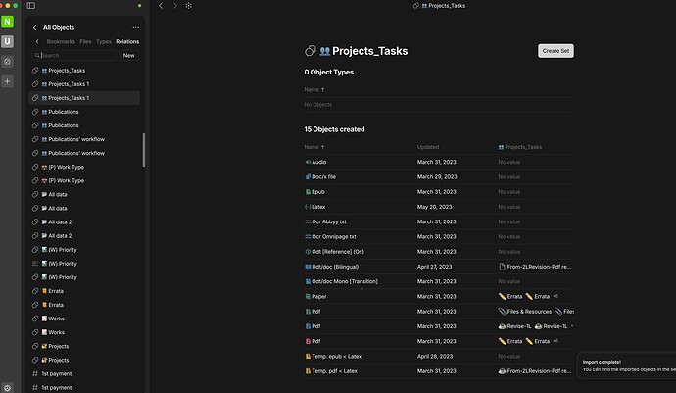Open the graph view icon in the header
Viewport: 676px width, 393px height.
[189, 6]
